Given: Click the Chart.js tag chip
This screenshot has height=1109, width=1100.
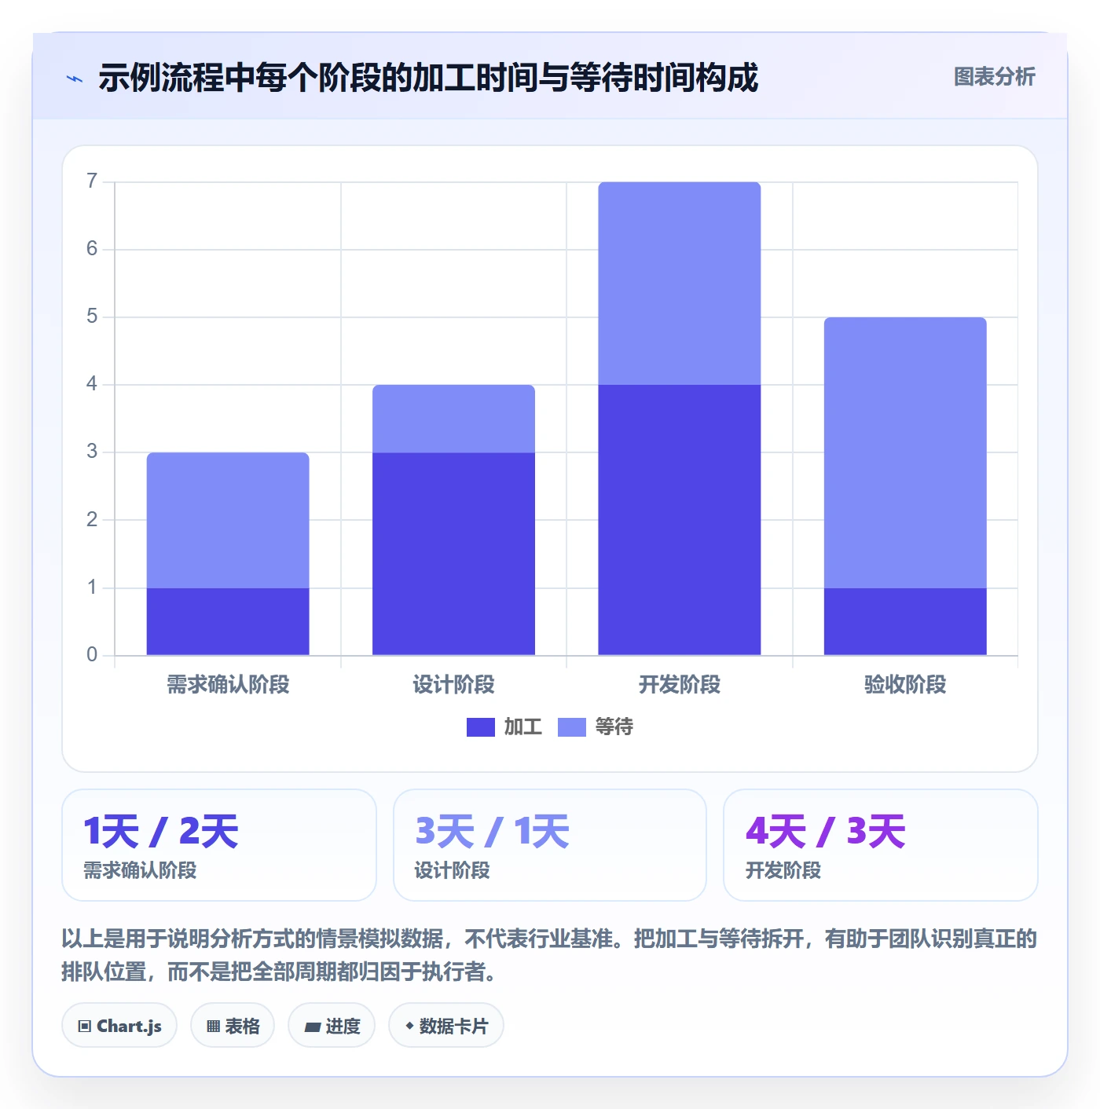Looking at the screenshot, I should [119, 1026].
